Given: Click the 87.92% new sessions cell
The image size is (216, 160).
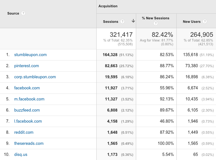Looking at the screenshot, I should pos(167,132).
